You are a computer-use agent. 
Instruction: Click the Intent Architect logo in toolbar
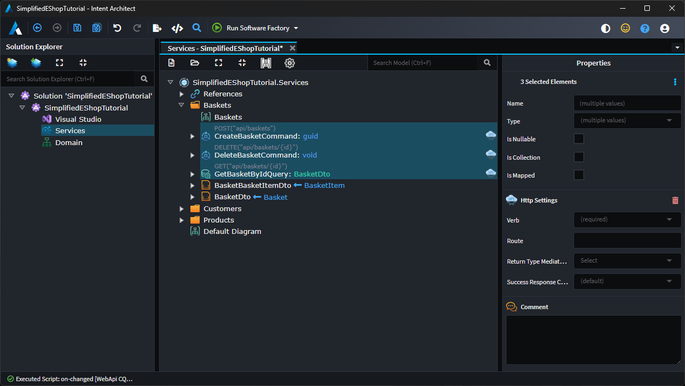click(x=15, y=28)
